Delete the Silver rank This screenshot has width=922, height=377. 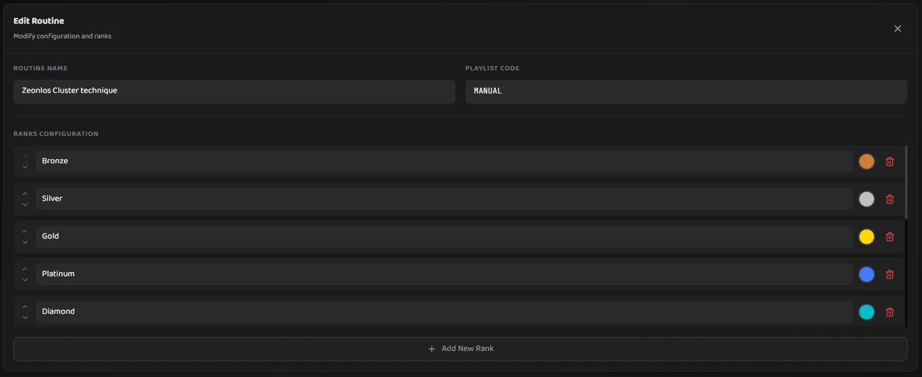pyautogui.click(x=889, y=199)
